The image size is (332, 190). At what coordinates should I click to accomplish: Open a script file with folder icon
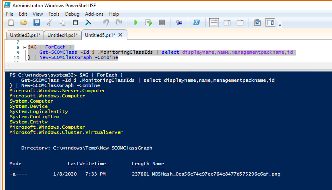coord(24,23)
